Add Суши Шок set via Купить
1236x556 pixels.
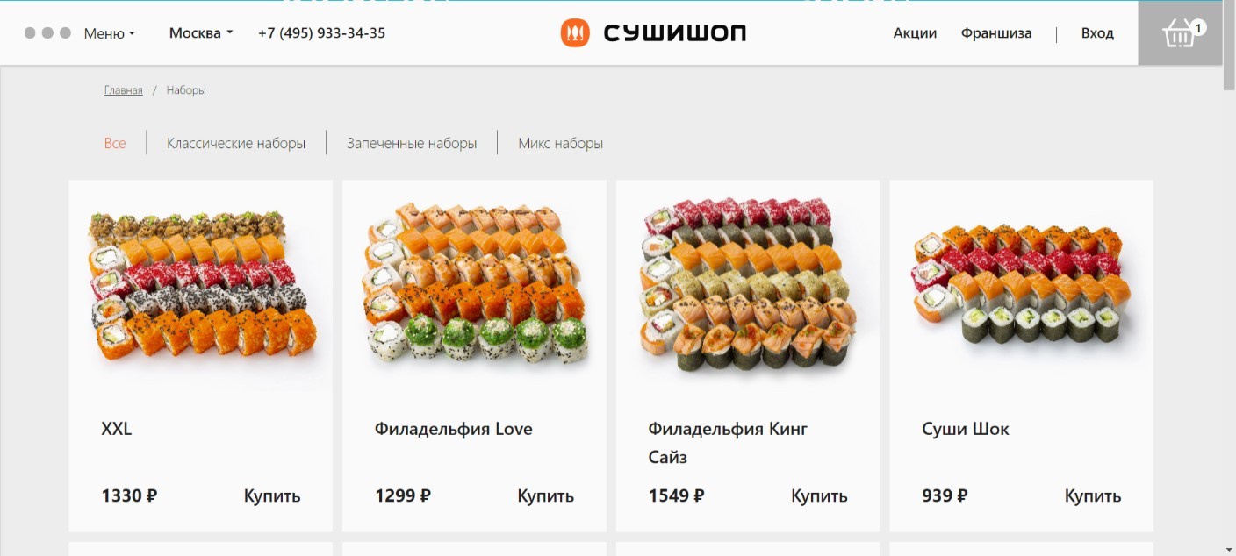point(1093,495)
